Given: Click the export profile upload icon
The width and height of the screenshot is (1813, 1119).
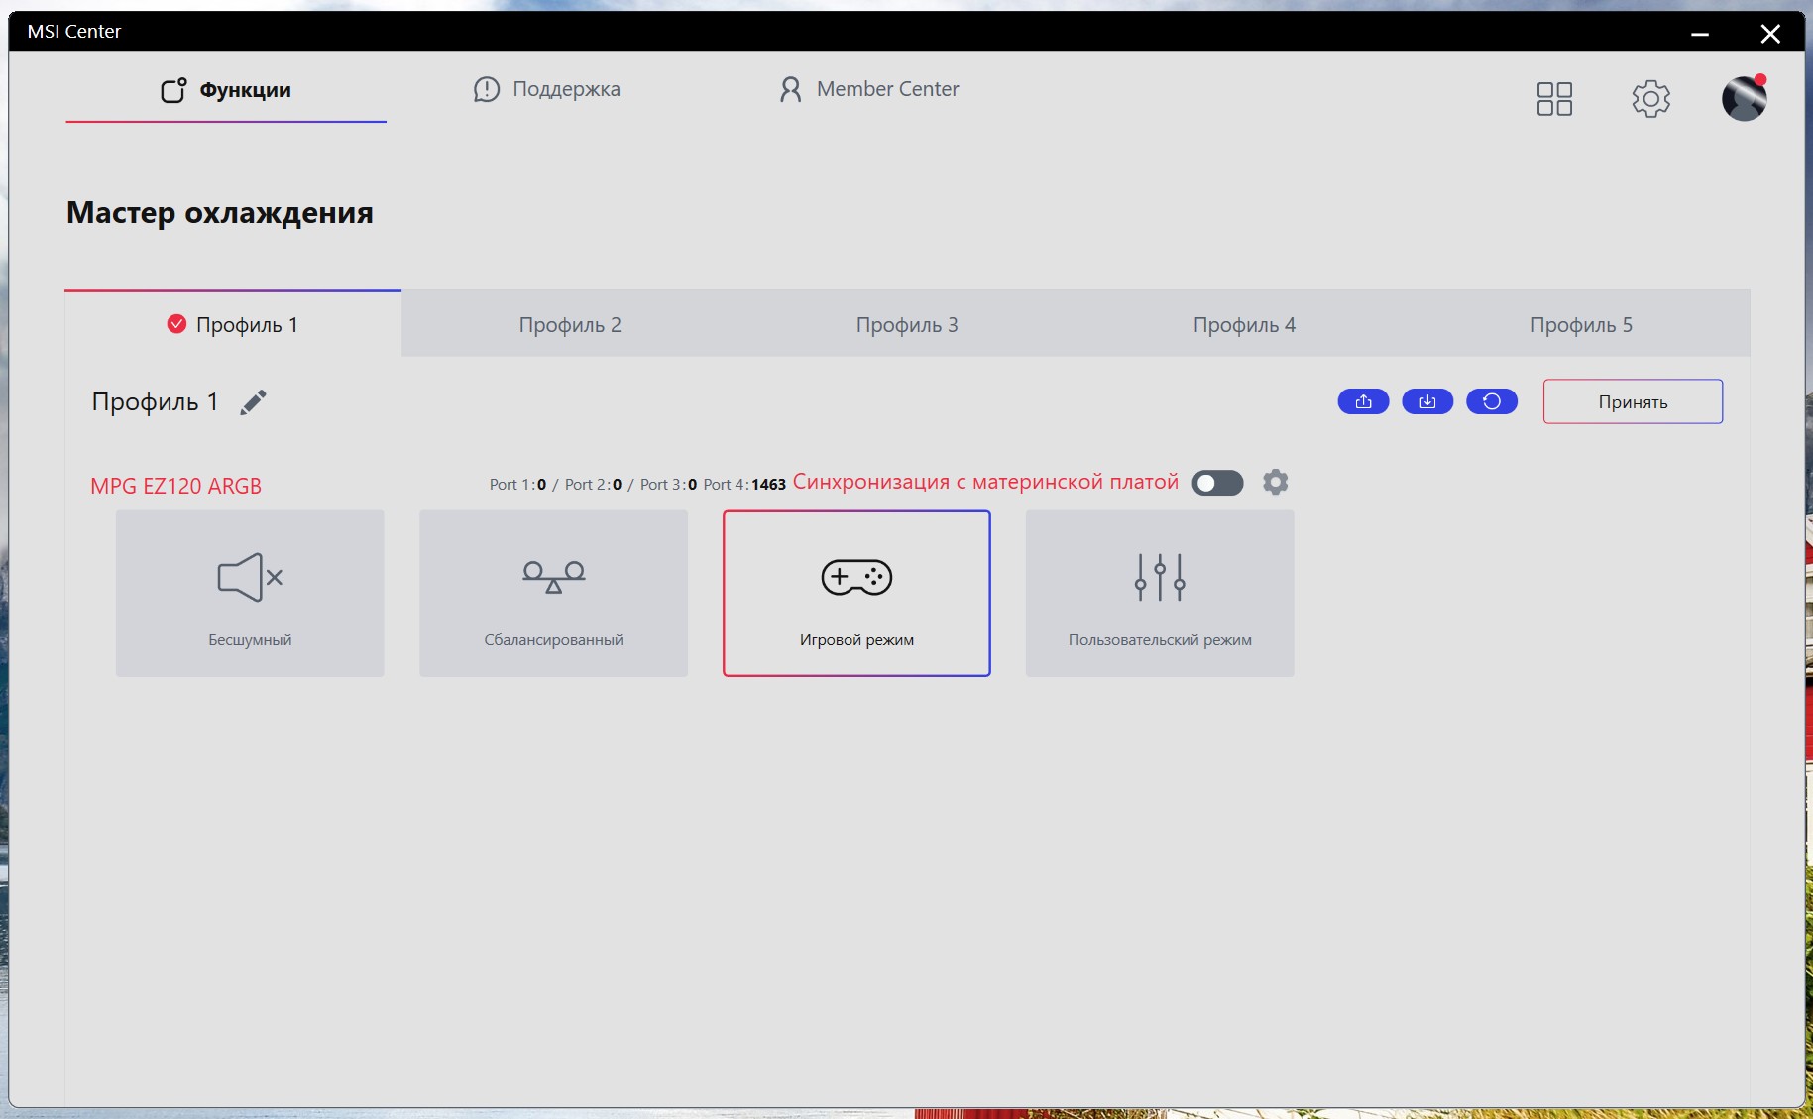Looking at the screenshot, I should 1363,401.
